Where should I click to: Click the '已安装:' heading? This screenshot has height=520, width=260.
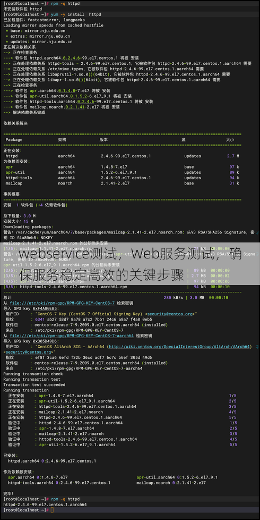tap(11, 456)
